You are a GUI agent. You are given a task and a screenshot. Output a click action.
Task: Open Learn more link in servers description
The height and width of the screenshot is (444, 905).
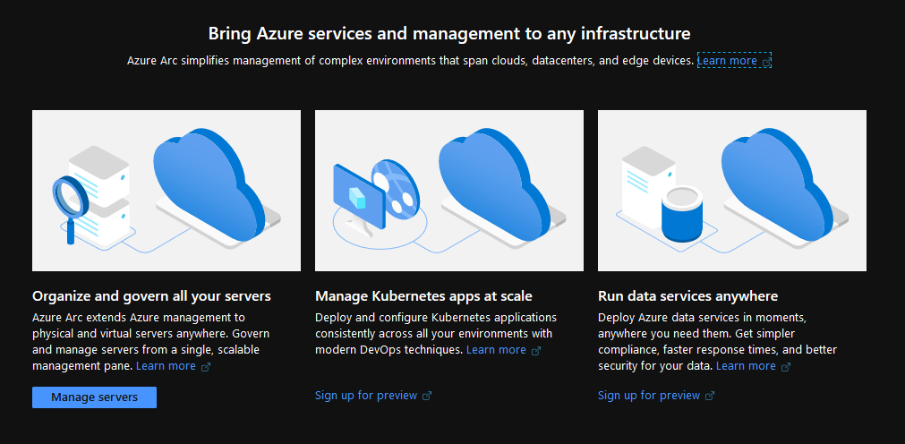pyautogui.click(x=166, y=366)
